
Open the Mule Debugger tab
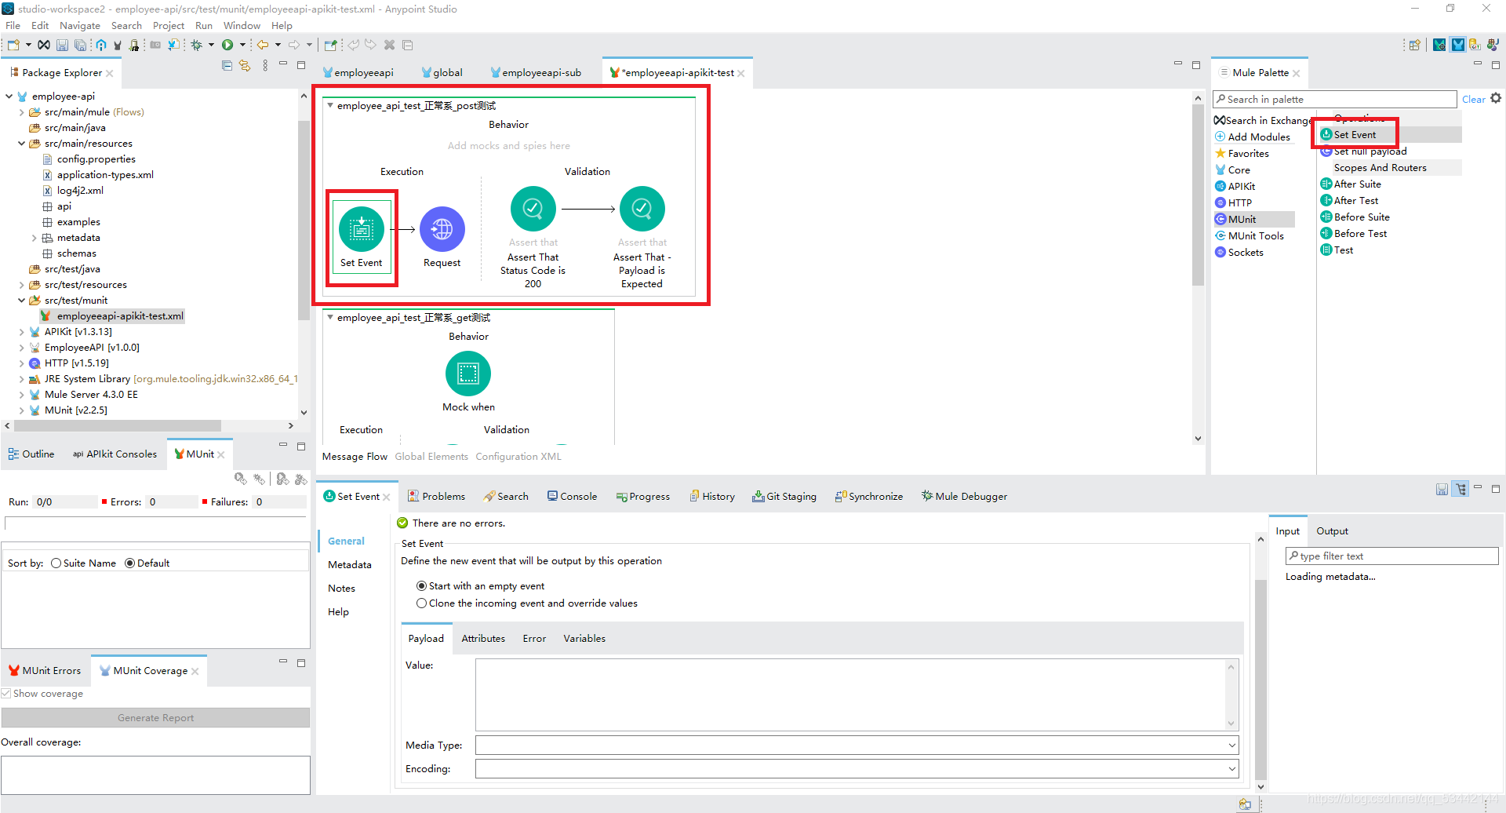click(x=964, y=496)
